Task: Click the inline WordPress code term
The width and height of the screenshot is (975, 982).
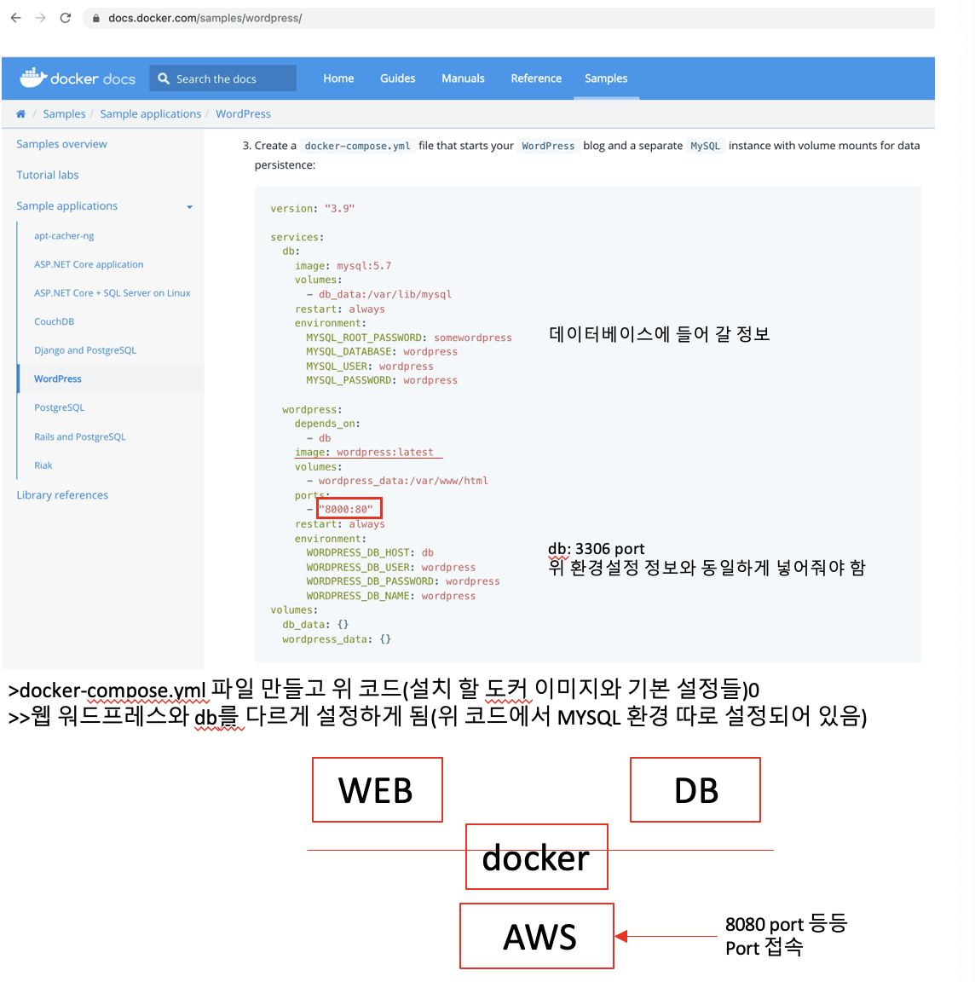Action: coord(548,146)
